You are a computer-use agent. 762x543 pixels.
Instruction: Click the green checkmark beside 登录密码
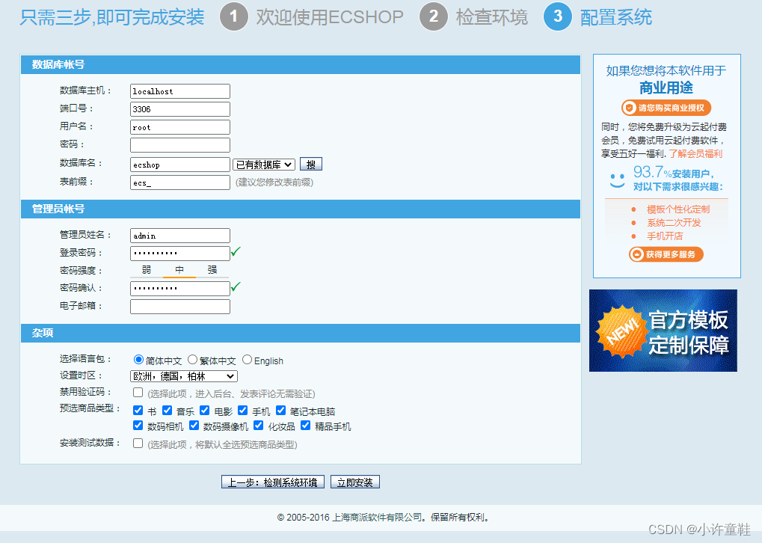(x=235, y=253)
